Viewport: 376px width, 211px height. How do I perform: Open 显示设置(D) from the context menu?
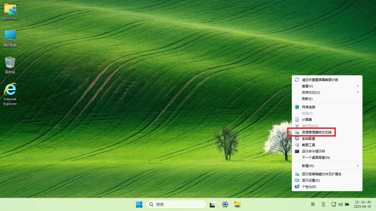click(x=327, y=180)
